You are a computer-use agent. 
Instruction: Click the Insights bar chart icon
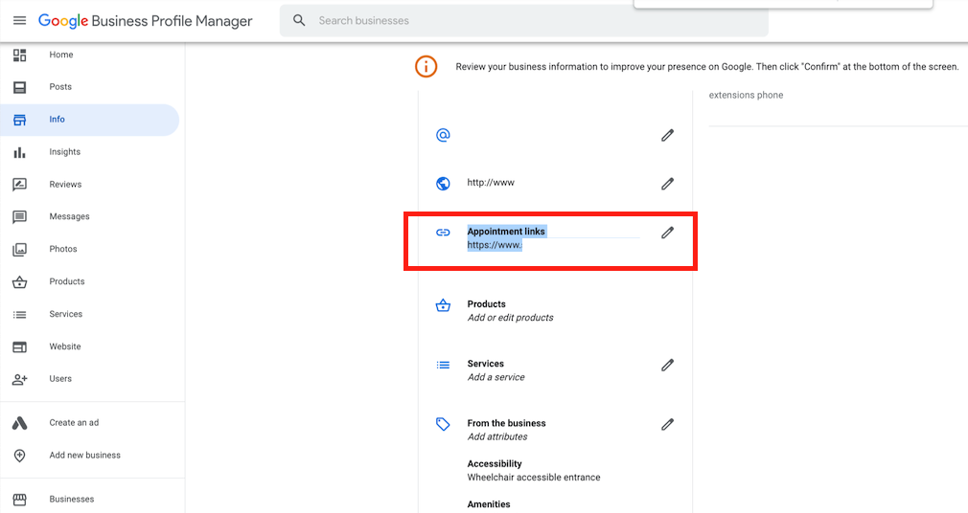[20, 152]
